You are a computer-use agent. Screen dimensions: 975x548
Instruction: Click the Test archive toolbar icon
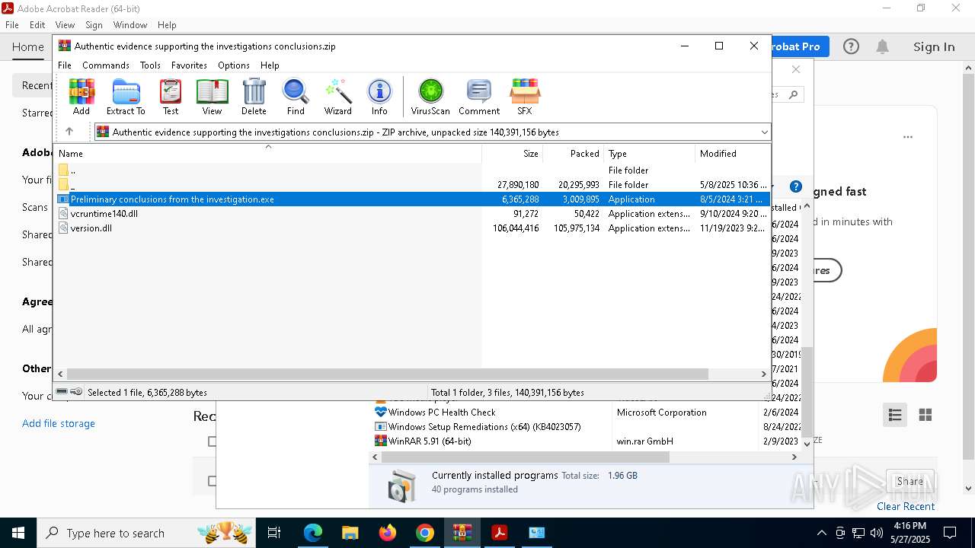coord(171,97)
